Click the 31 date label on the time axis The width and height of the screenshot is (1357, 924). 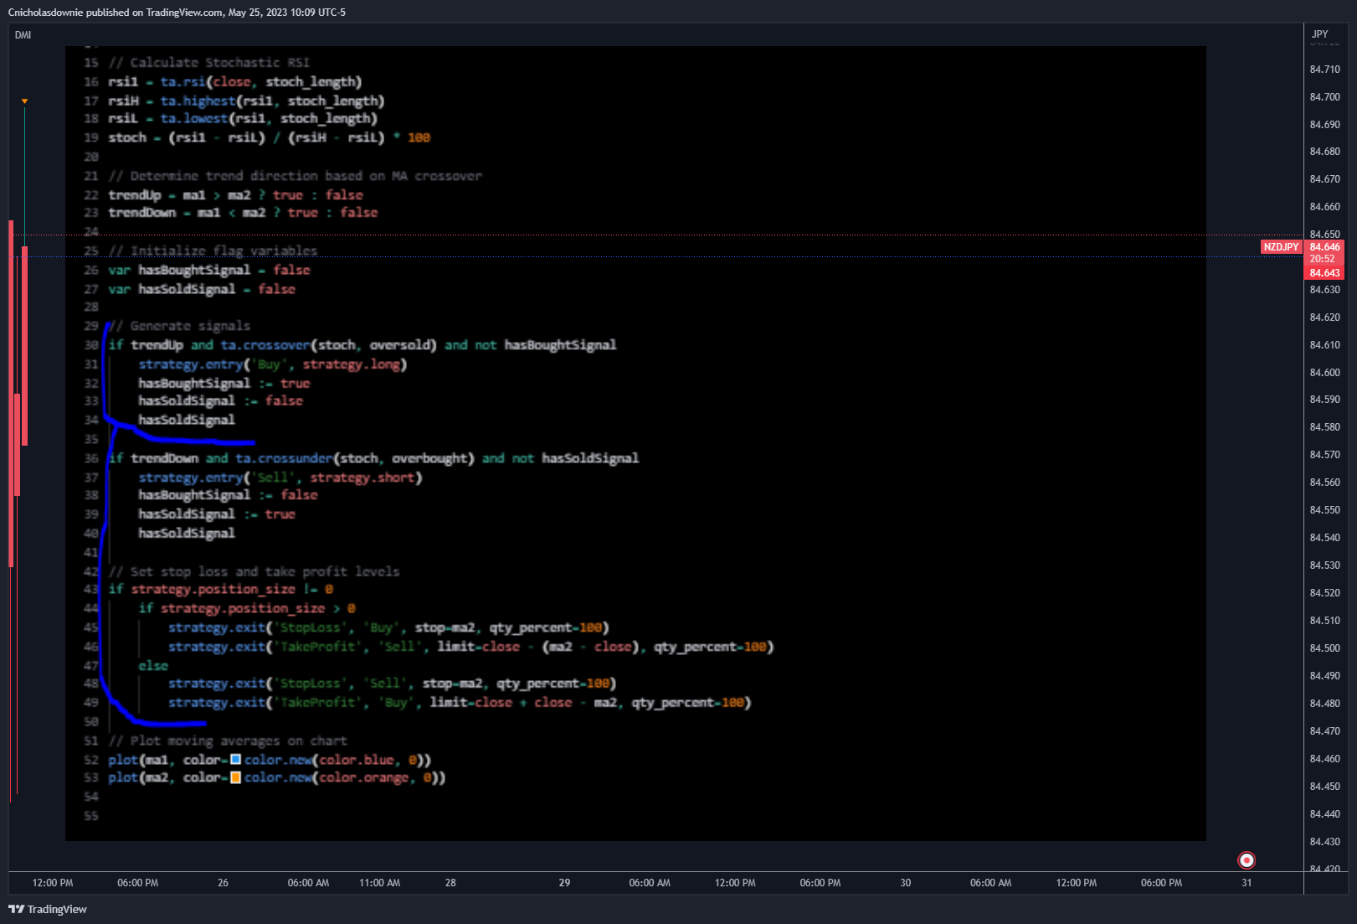point(1246,883)
